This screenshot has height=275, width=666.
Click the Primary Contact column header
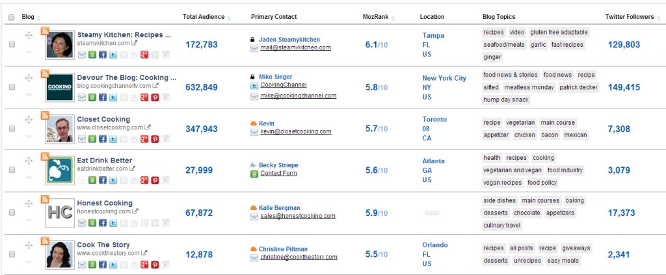tap(274, 17)
